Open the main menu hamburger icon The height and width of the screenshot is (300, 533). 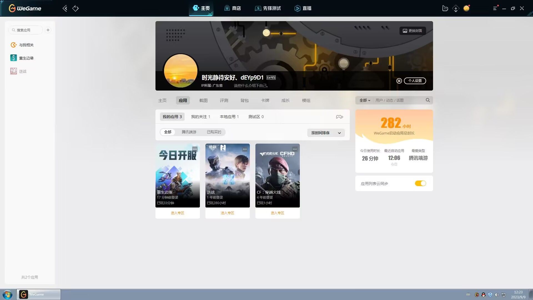click(x=495, y=8)
